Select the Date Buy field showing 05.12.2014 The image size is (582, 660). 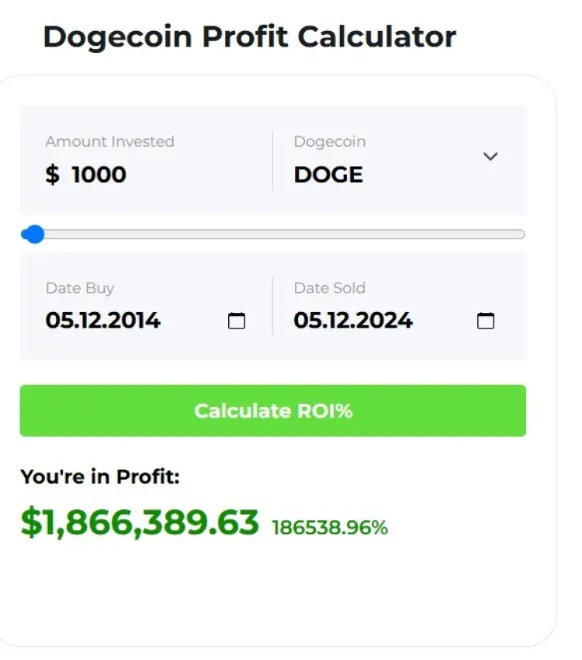104,320
